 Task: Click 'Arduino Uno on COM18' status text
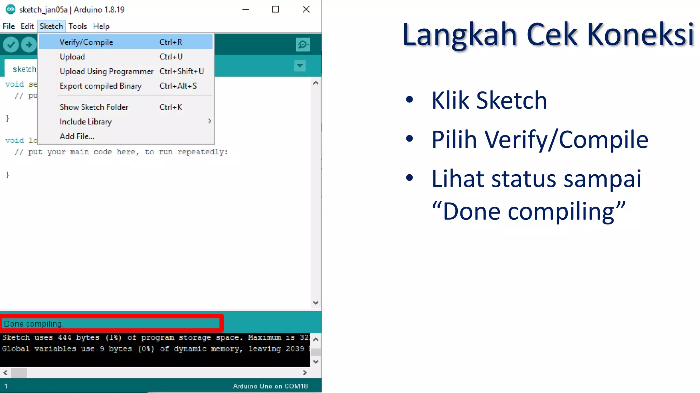point(270,386)
